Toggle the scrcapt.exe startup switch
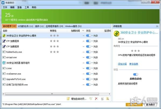Image resolution: width=161 pixels, height=109 pixels. (x=88, y=57)
